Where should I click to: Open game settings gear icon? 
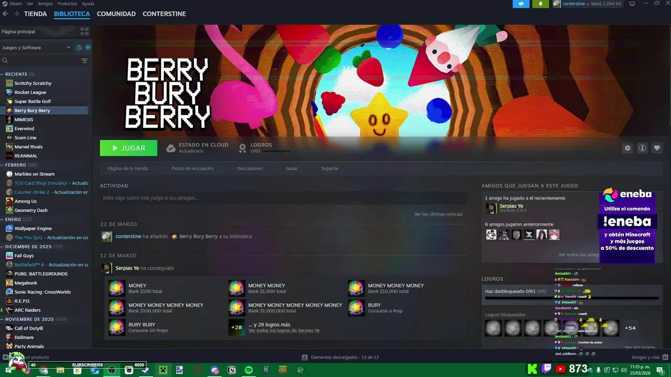tap(627, 148)
